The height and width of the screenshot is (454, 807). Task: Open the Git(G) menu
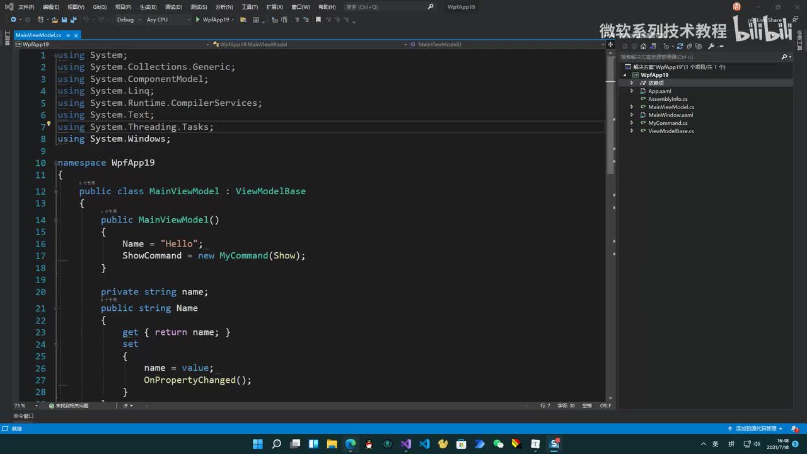pos(100,7)
